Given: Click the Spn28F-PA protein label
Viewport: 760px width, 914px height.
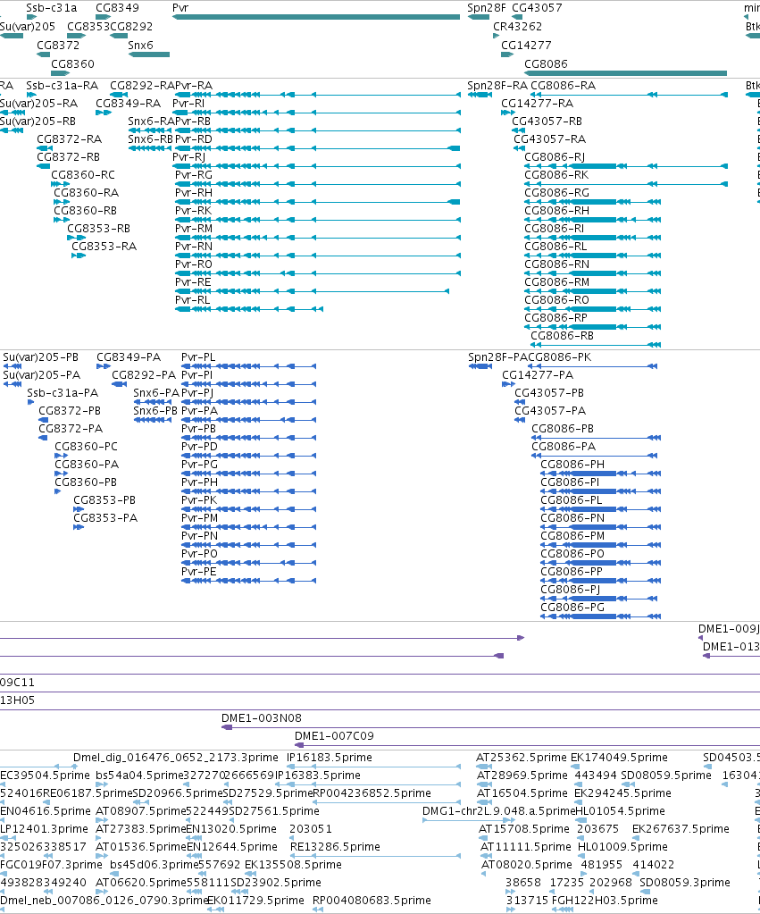Looking at the screenshot, I should [497, 357].
